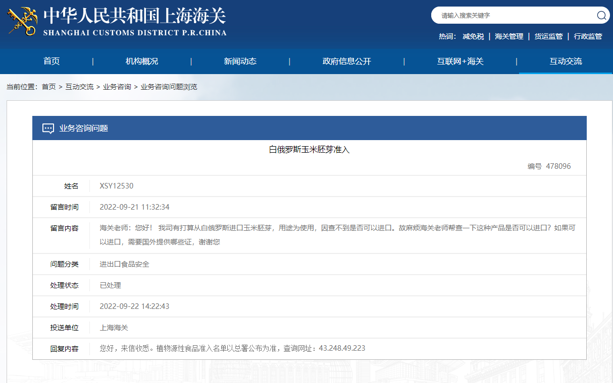This screenshot has width=613, height=383.
Task: Click 互动交流 in the breadcrumb path
Action: [x=79, y=87]
